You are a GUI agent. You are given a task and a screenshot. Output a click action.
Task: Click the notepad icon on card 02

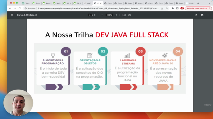pyautogui.click(x=90, y=55)
